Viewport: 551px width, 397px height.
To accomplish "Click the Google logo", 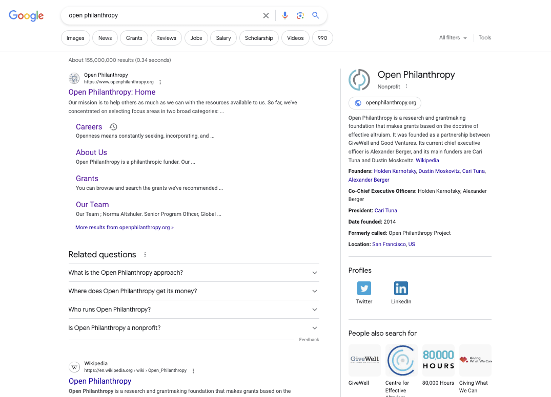I will (26, 15).
